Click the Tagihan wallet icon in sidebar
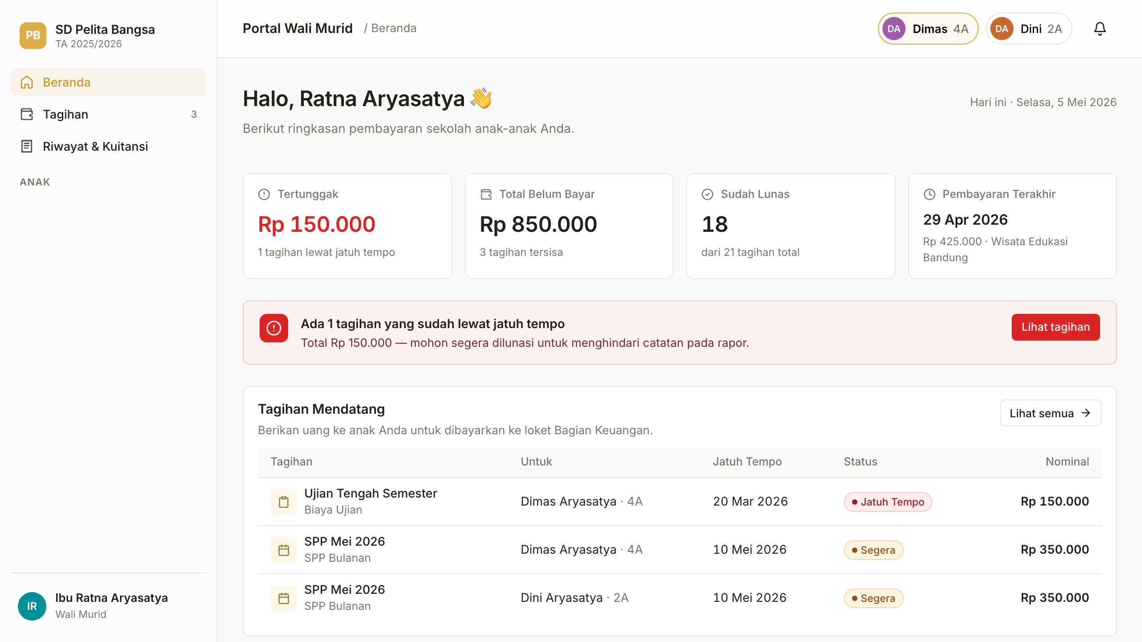Image resolution: width=1142 pixels, height=642 pixels. click(x=27, y=114)
